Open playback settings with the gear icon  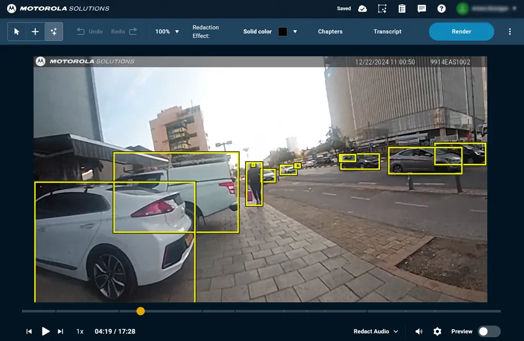pyautogui.click(x=437, y=331)
